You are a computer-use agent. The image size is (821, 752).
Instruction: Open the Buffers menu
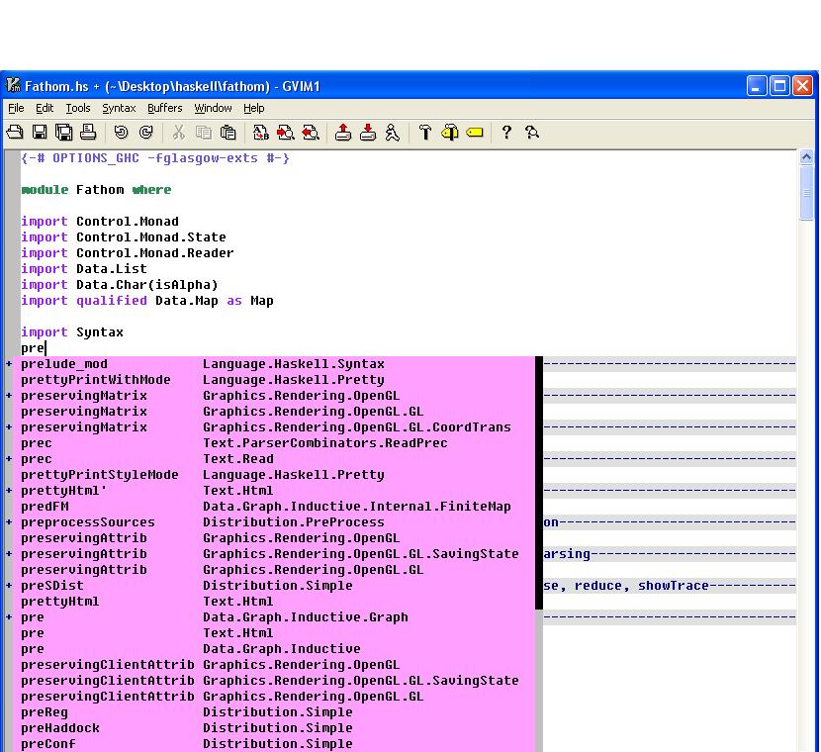(164, 109)
